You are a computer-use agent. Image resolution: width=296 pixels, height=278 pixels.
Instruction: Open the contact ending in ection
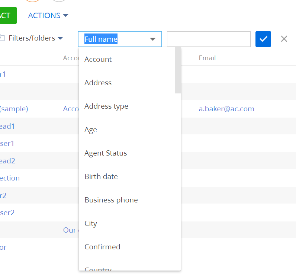point(10,178)
